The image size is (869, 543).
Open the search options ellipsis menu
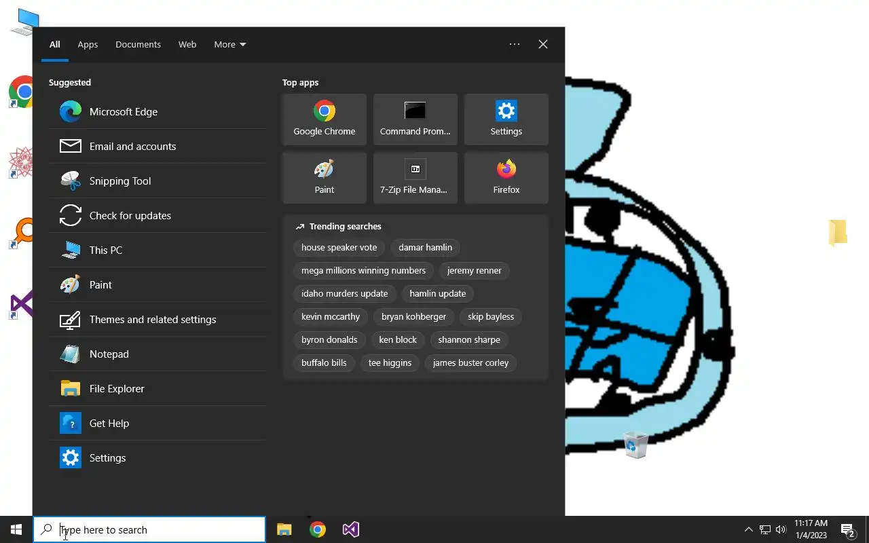tap(515, 44)
